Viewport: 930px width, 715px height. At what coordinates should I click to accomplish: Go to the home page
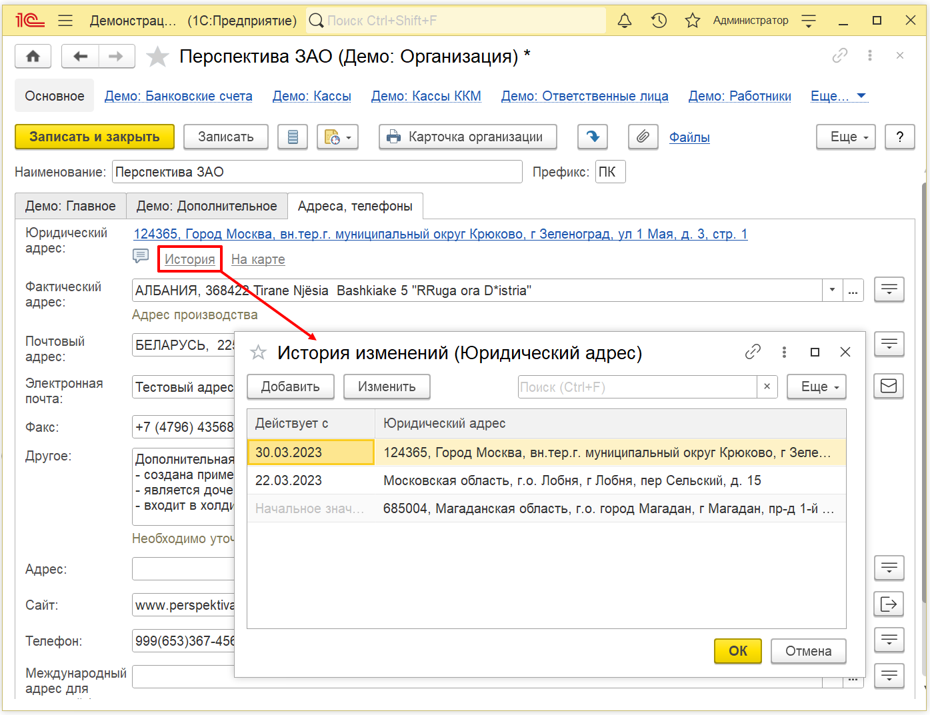tap(33, 56)
